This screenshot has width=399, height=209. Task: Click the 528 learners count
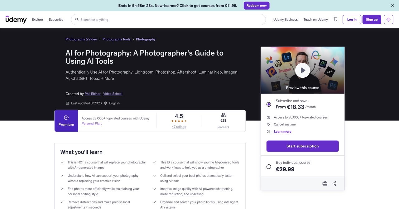[x=223, y=121]
